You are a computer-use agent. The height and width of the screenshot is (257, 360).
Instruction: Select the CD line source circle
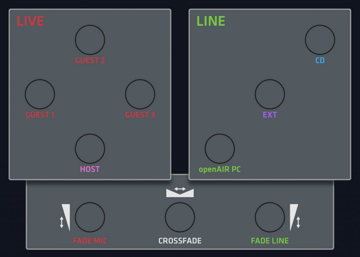[x=320, y=40]
